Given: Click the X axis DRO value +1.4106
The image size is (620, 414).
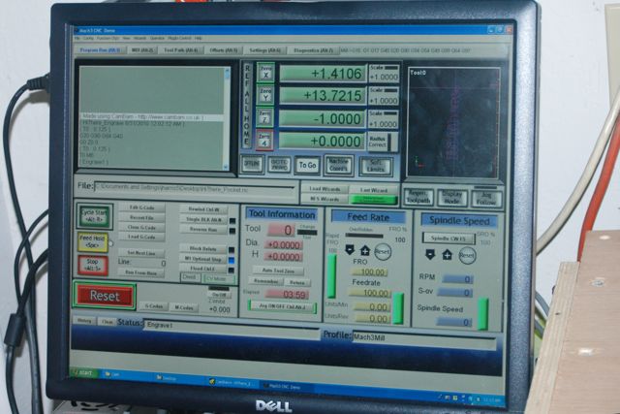Looking at the screenshot, I should [x=323, y=74].
